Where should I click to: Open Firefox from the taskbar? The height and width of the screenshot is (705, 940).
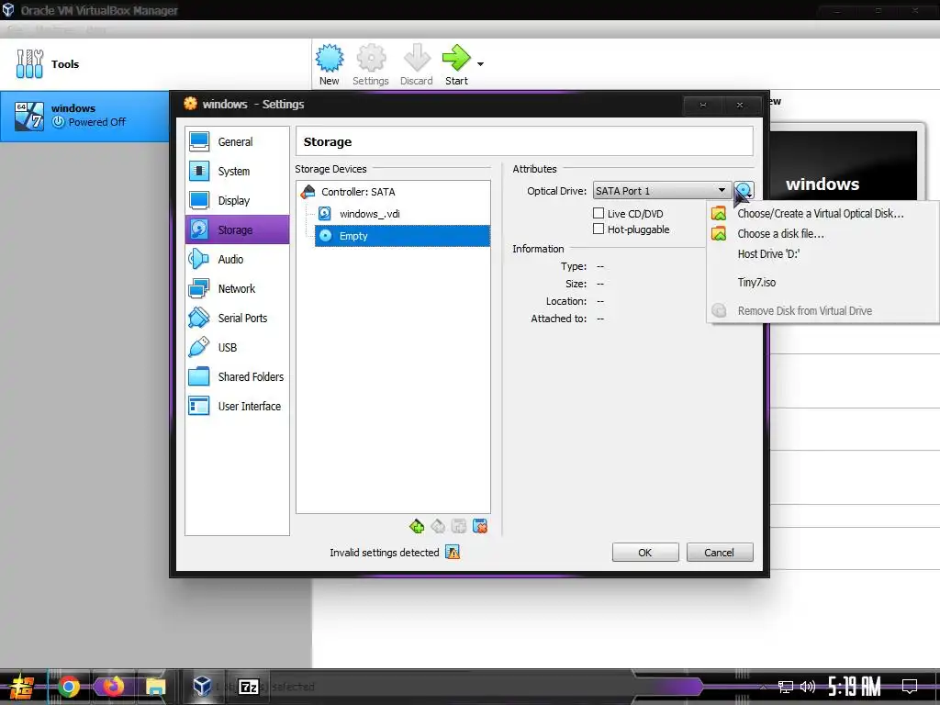[113, 687]
